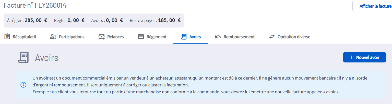Select the Remboursement tab
The height and width of the screenshot is (104, 392).
[239, 37]
